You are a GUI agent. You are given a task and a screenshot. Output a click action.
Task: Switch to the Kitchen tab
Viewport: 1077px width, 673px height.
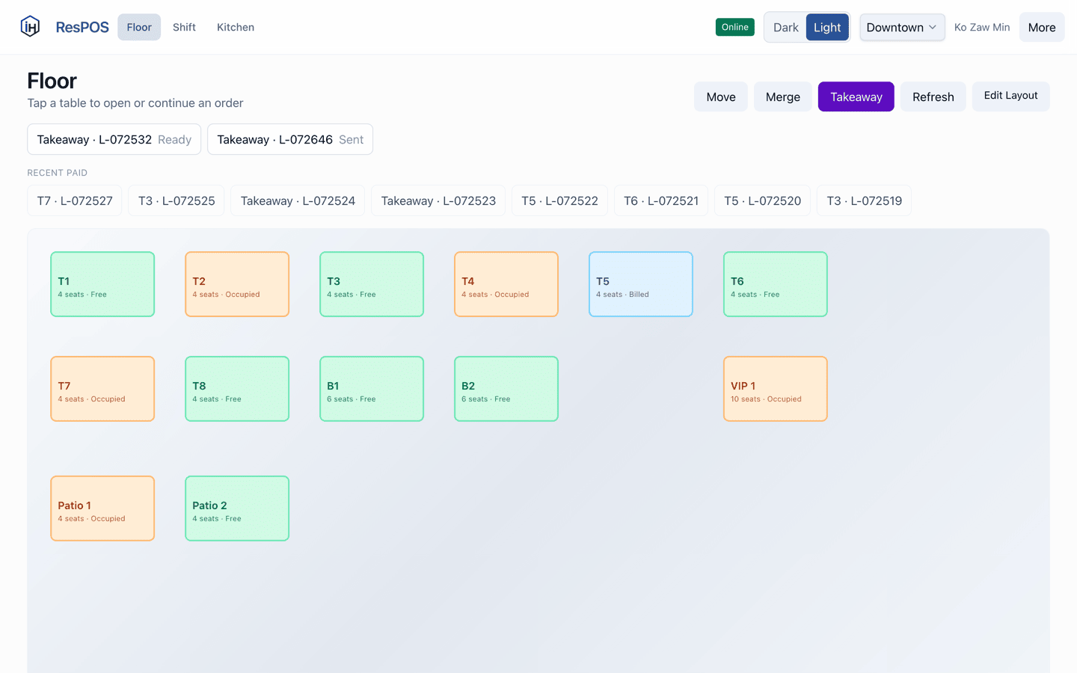coord(236,27)
